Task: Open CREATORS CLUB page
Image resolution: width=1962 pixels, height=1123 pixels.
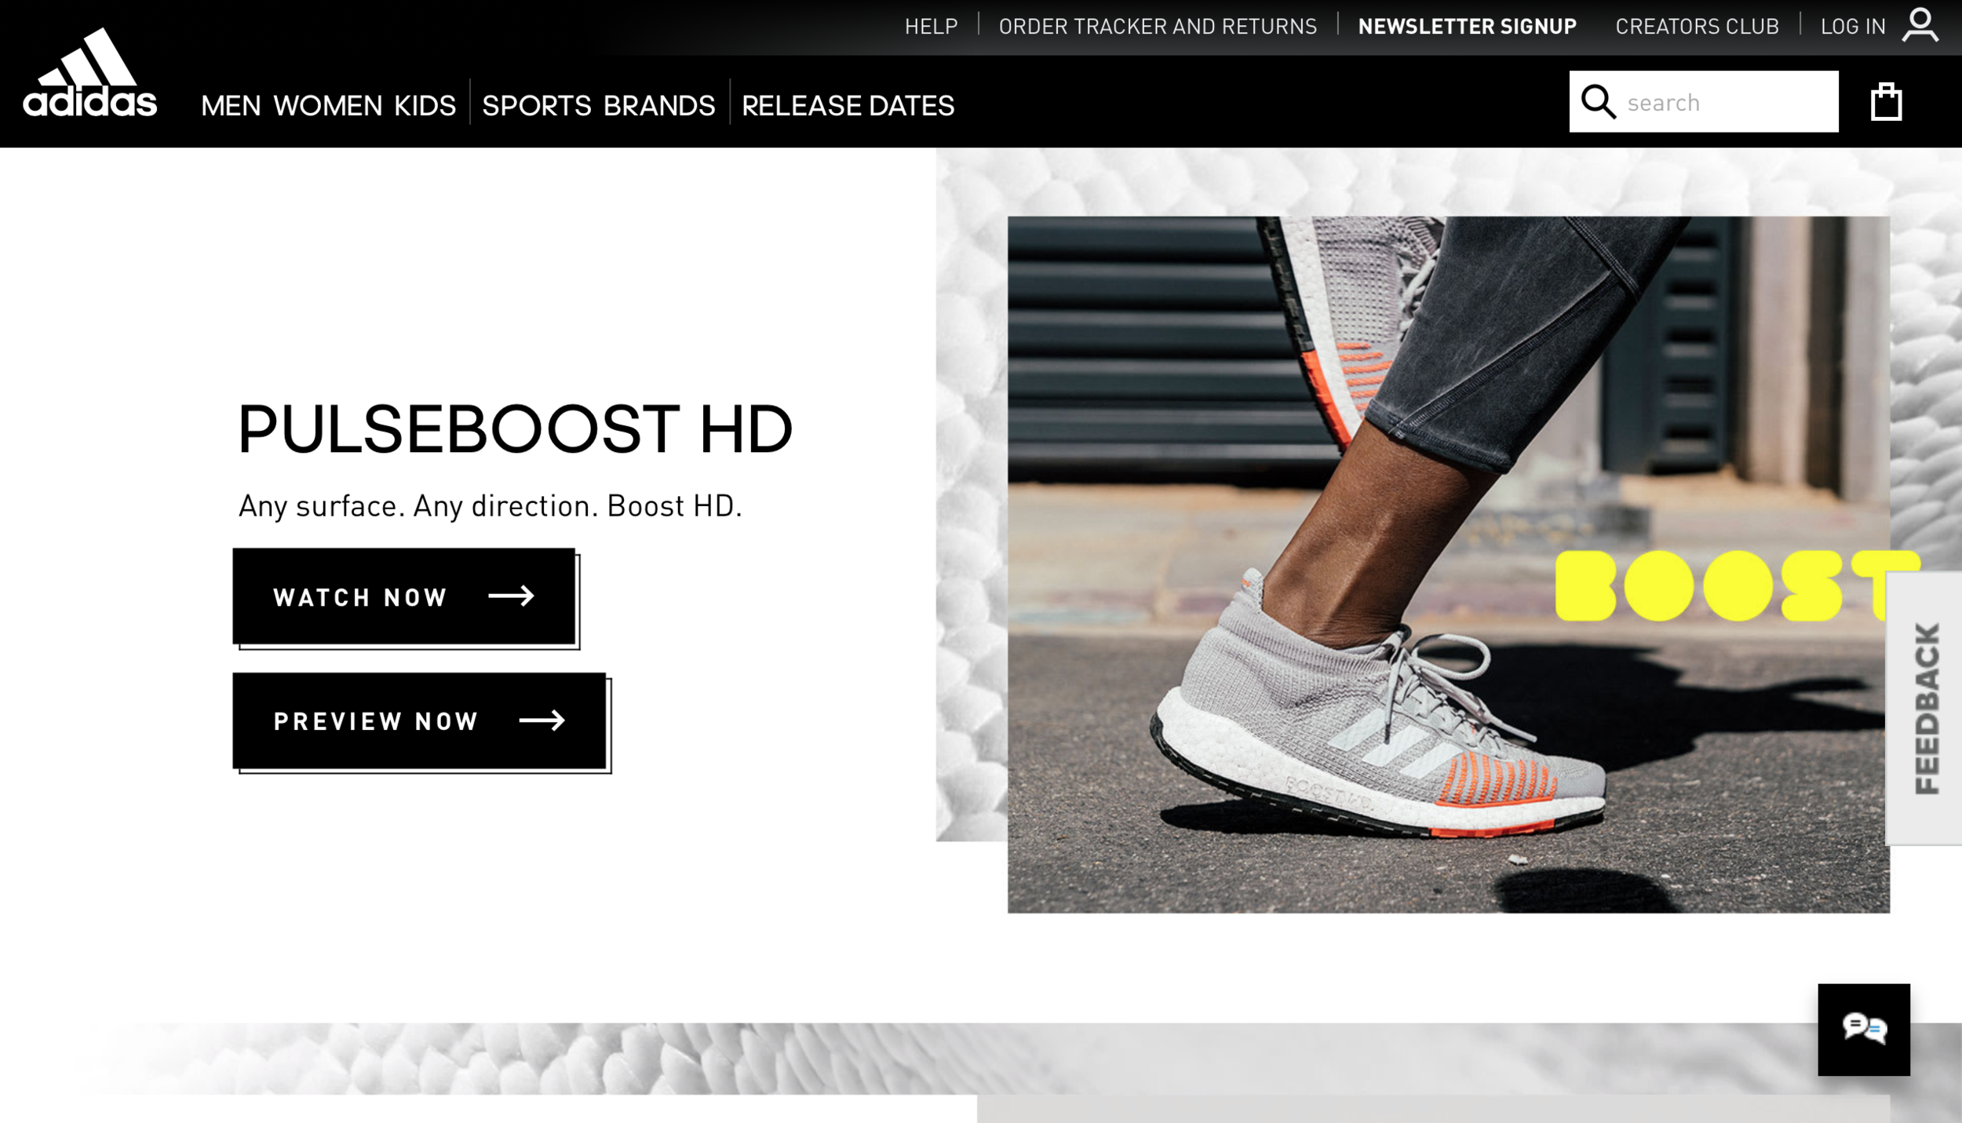Action: 1698,25
